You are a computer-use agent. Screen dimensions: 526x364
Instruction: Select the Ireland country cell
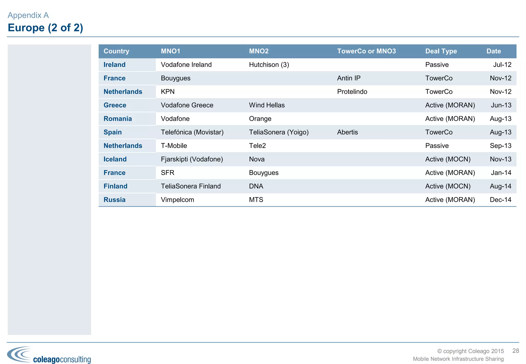[115, 65]
